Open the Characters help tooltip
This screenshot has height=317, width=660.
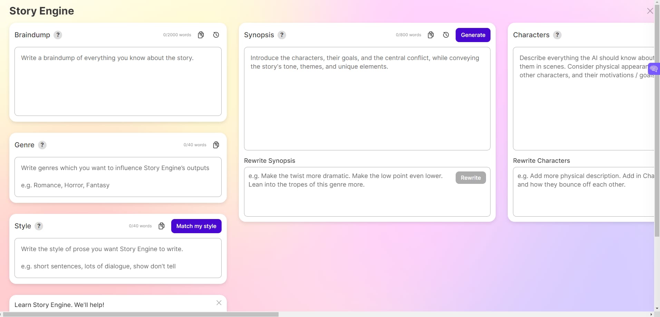[x=556, y=35]
